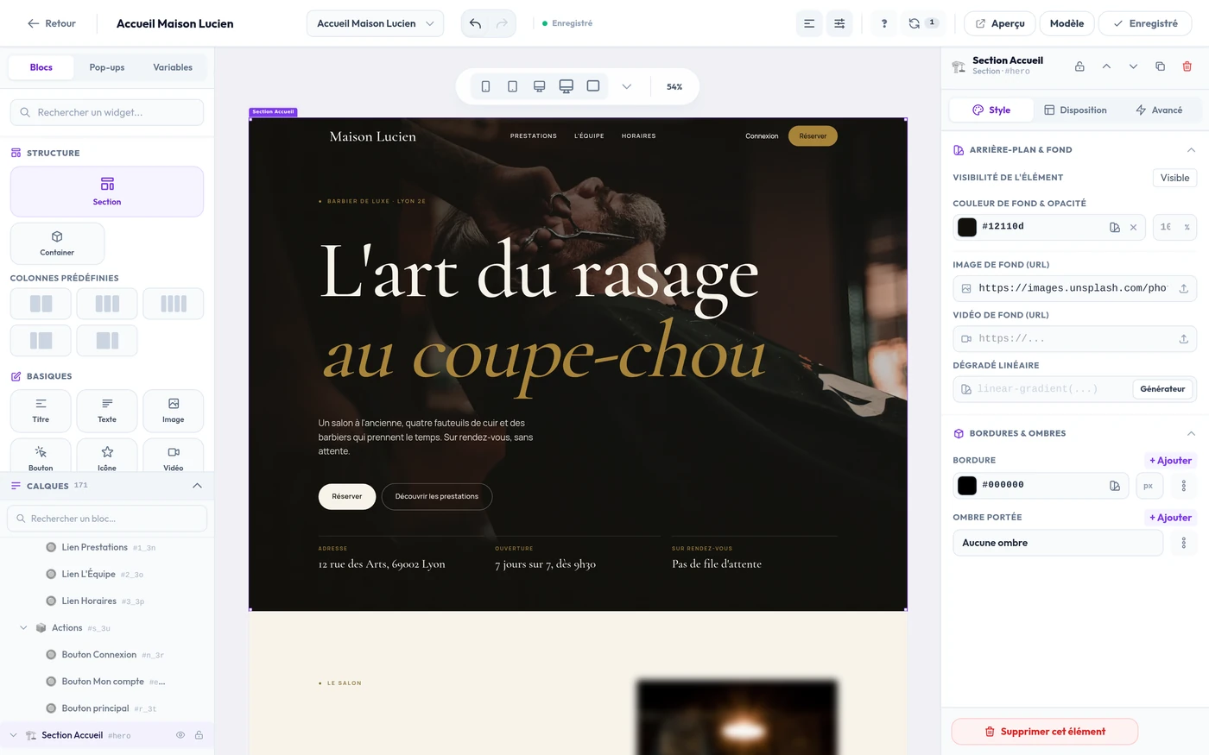The height and width of the screenshot is (755, 1209).
Task: Switch to the Variables tab
Action: click(x=173, y=67)
